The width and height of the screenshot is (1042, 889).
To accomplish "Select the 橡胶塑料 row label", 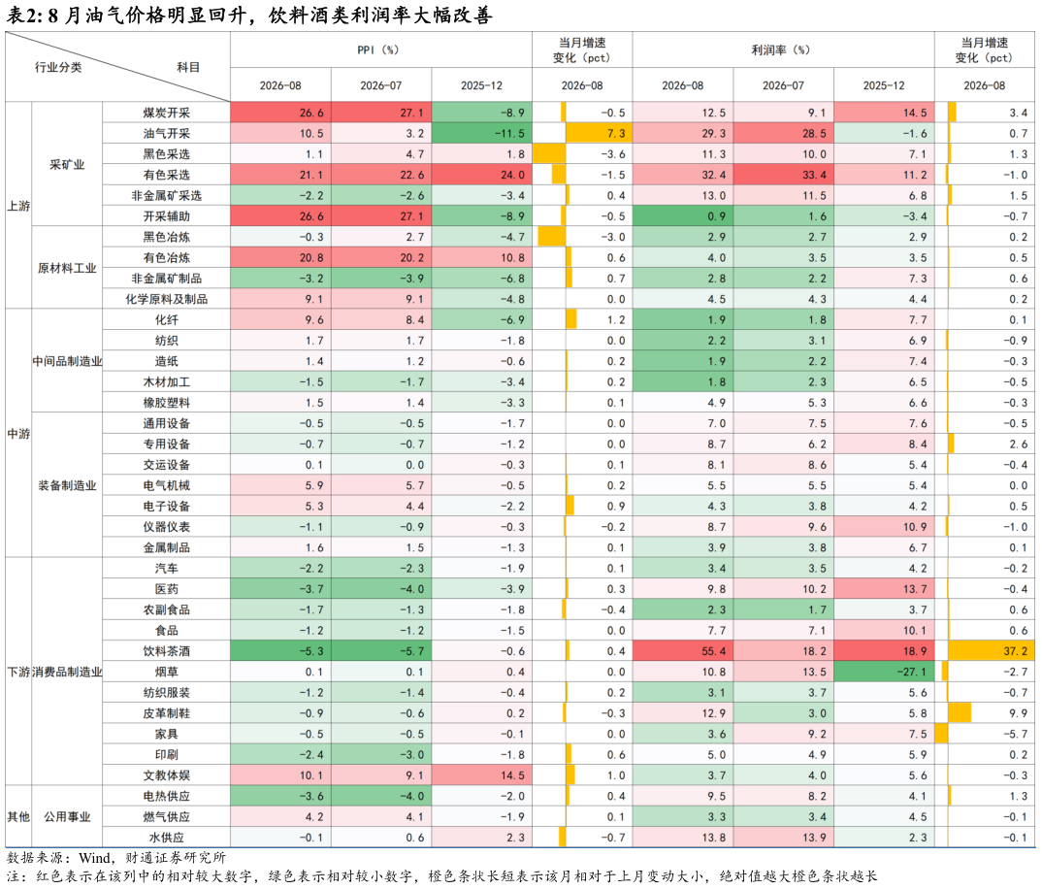I will point(167,402).
